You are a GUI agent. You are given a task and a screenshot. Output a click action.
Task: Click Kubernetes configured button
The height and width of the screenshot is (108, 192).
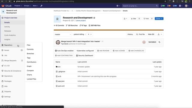pyautogui.click(x=85, y=51)
